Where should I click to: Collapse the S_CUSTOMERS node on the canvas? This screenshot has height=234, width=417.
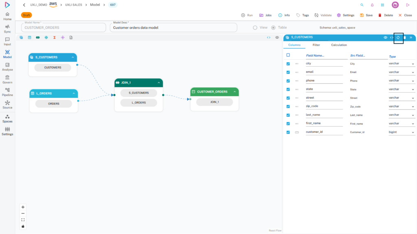tap(73, 57)
